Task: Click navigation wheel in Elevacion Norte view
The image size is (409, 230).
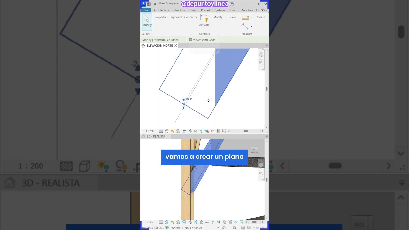Action: (x=261, y=55)
